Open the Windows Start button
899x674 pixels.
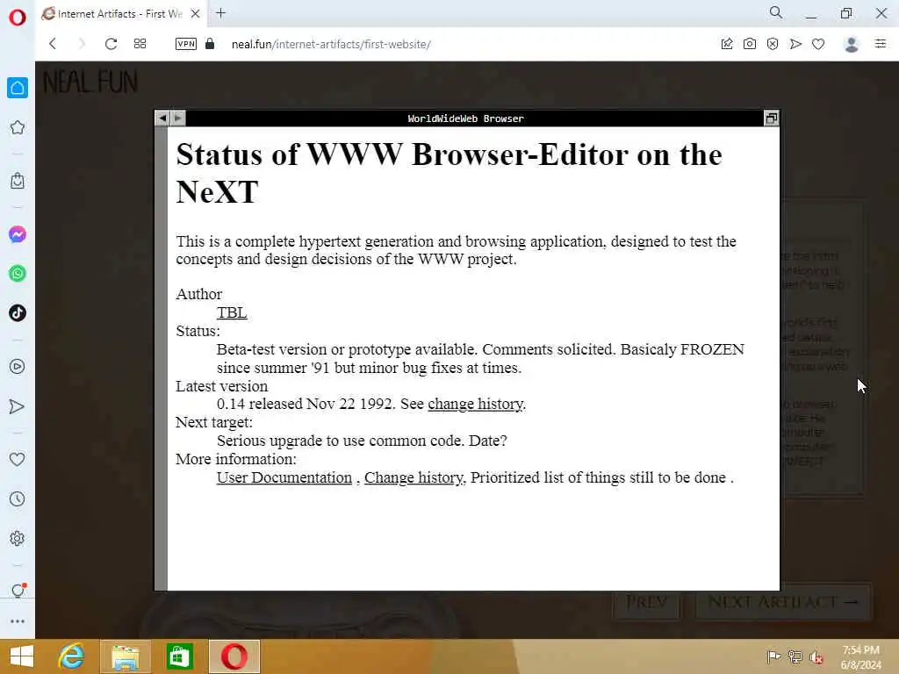coord(22,656)
